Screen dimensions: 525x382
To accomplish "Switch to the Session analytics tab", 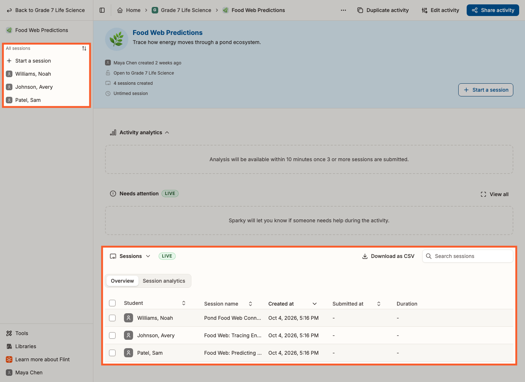I will (164, 281).
